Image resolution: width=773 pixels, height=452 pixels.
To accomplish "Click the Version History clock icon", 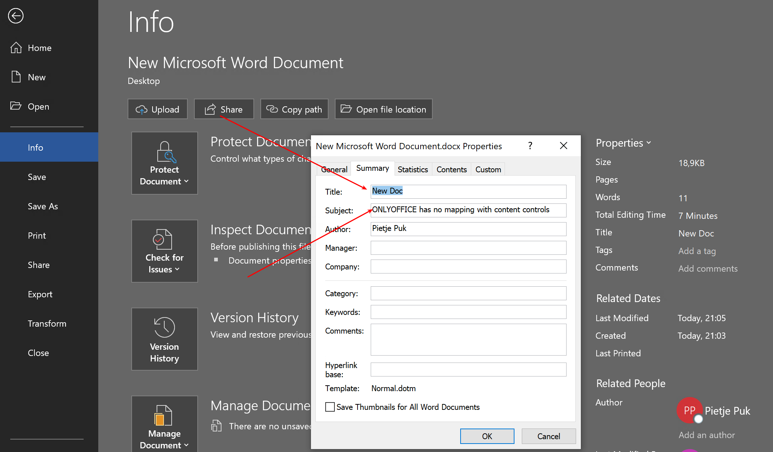I will (164, 327).
